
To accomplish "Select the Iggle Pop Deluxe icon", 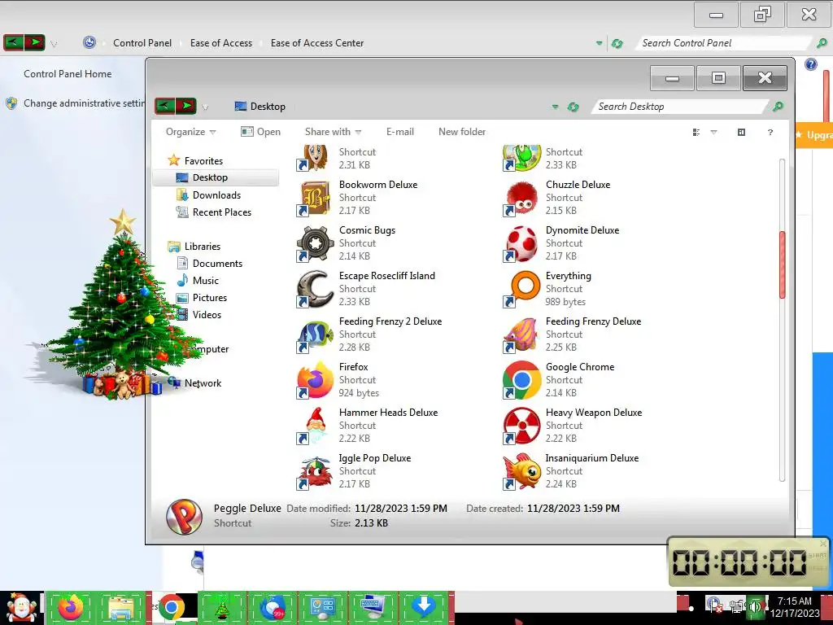I will [315, 471].
